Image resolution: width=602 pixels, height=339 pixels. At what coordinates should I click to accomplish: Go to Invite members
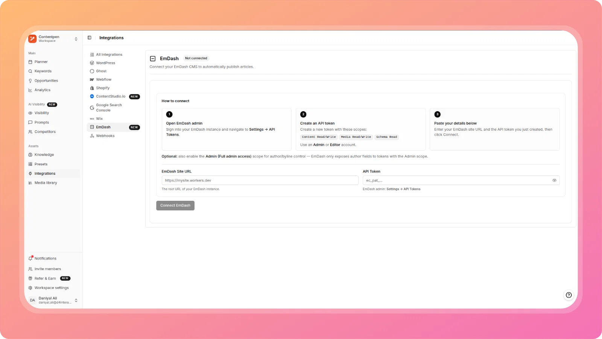(x=48, y=269)
